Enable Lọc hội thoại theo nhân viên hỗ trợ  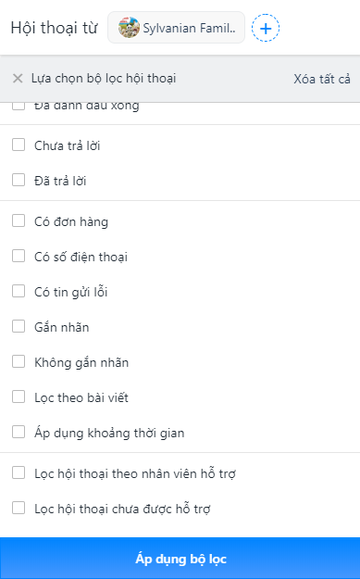coord(19,472)
